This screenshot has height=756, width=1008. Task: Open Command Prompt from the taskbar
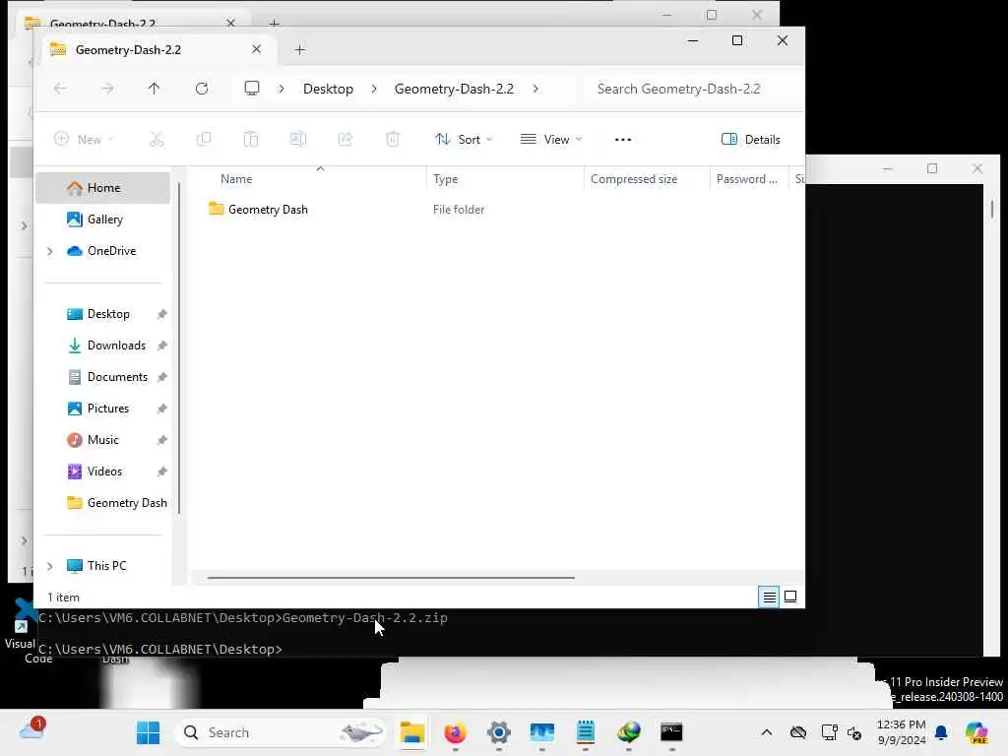(671, 732)
